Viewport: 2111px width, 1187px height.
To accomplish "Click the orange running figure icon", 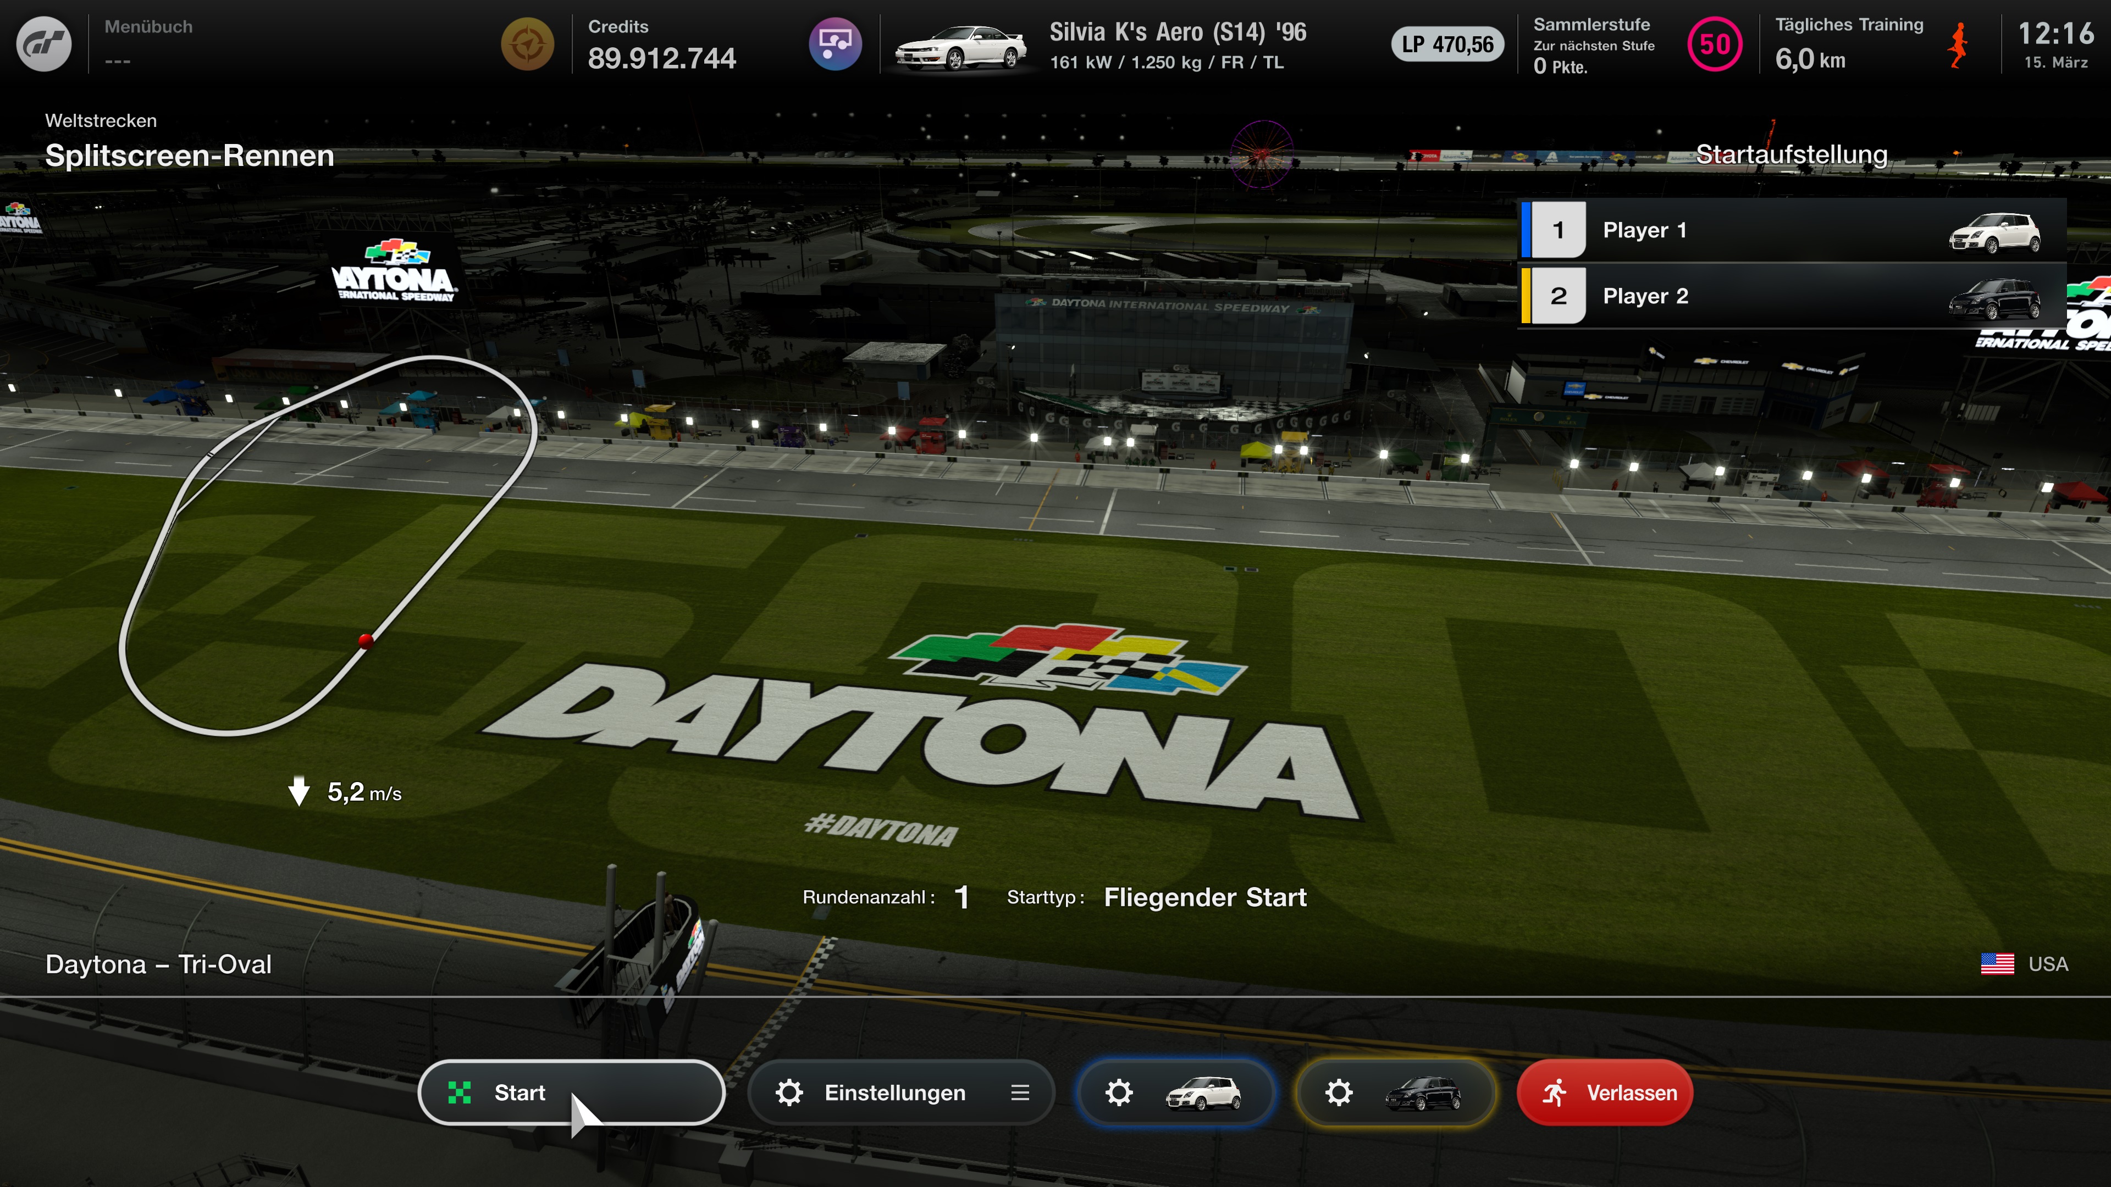I will coord(1958,46).
